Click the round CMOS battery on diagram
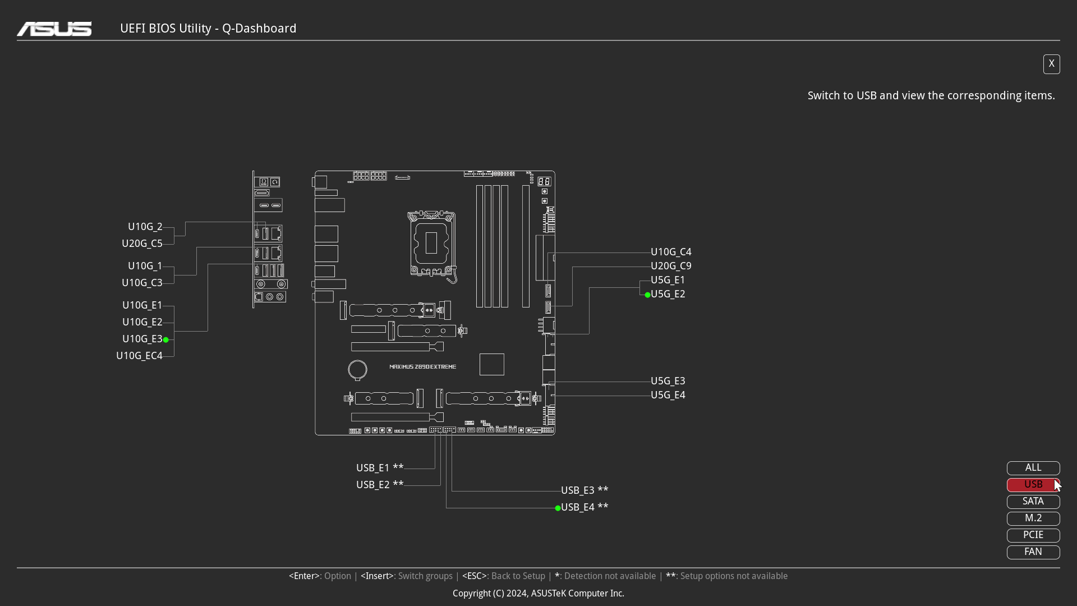 (357, 370)
